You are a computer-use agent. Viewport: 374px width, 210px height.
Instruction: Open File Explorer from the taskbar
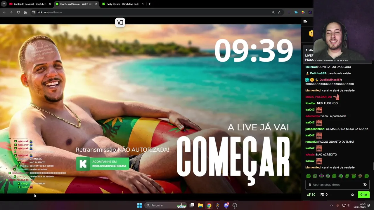click(x=200, y=205)
